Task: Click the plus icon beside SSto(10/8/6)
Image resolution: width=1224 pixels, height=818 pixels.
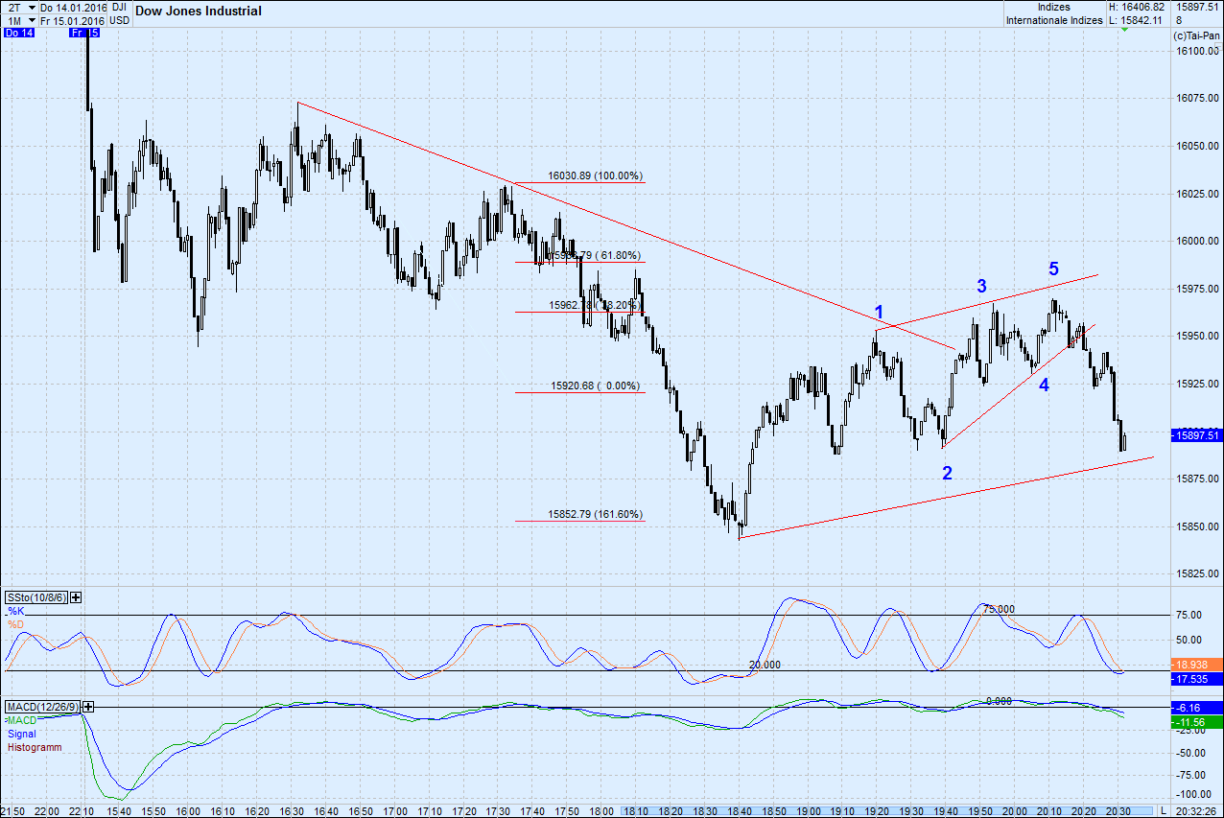Action: click(x=77, y=597)
